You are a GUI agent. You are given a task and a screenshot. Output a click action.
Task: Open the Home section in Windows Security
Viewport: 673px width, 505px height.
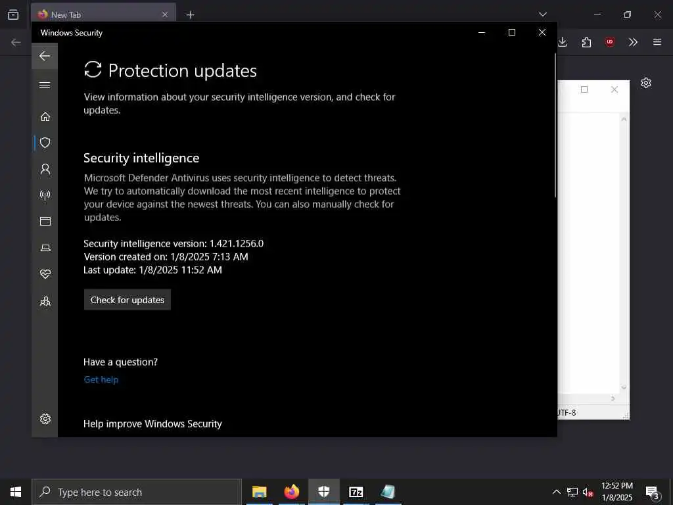click(45, 117)
